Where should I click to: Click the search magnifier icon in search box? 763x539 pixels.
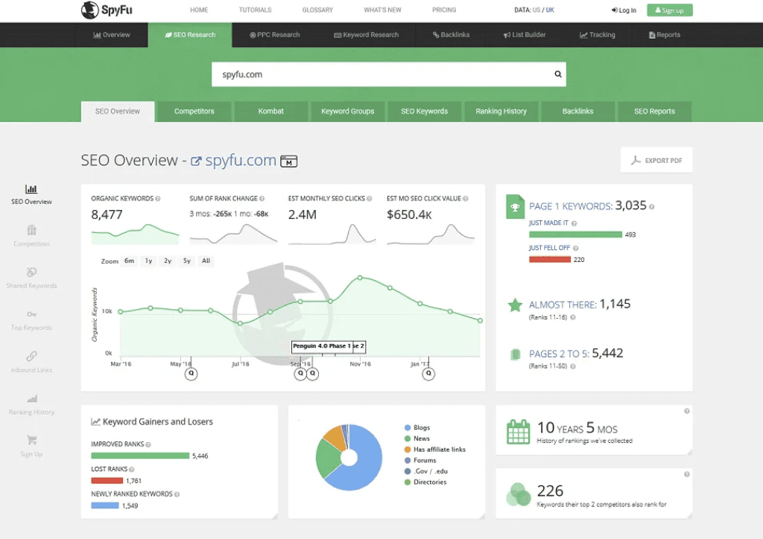coord(557,74)
